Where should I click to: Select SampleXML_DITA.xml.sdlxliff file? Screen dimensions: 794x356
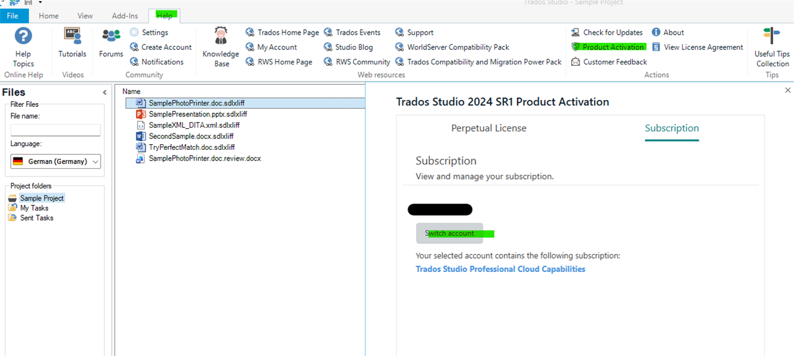tap(194, 125)
